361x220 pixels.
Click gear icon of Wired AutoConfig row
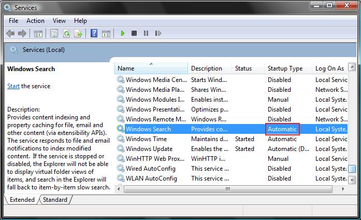(x=120, y=169)
